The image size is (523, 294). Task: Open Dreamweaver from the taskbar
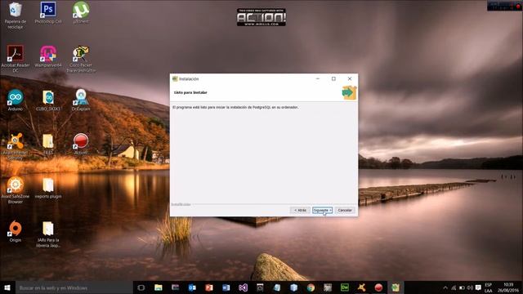(x=345, y=287)
